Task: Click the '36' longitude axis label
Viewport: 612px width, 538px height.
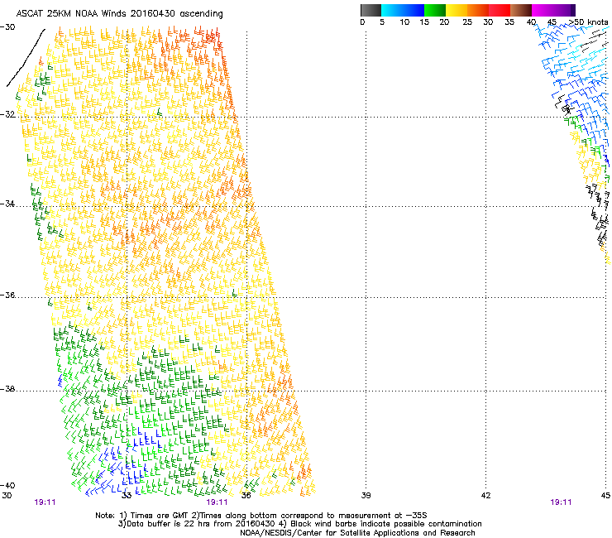Action: click(x=246, y=496)
